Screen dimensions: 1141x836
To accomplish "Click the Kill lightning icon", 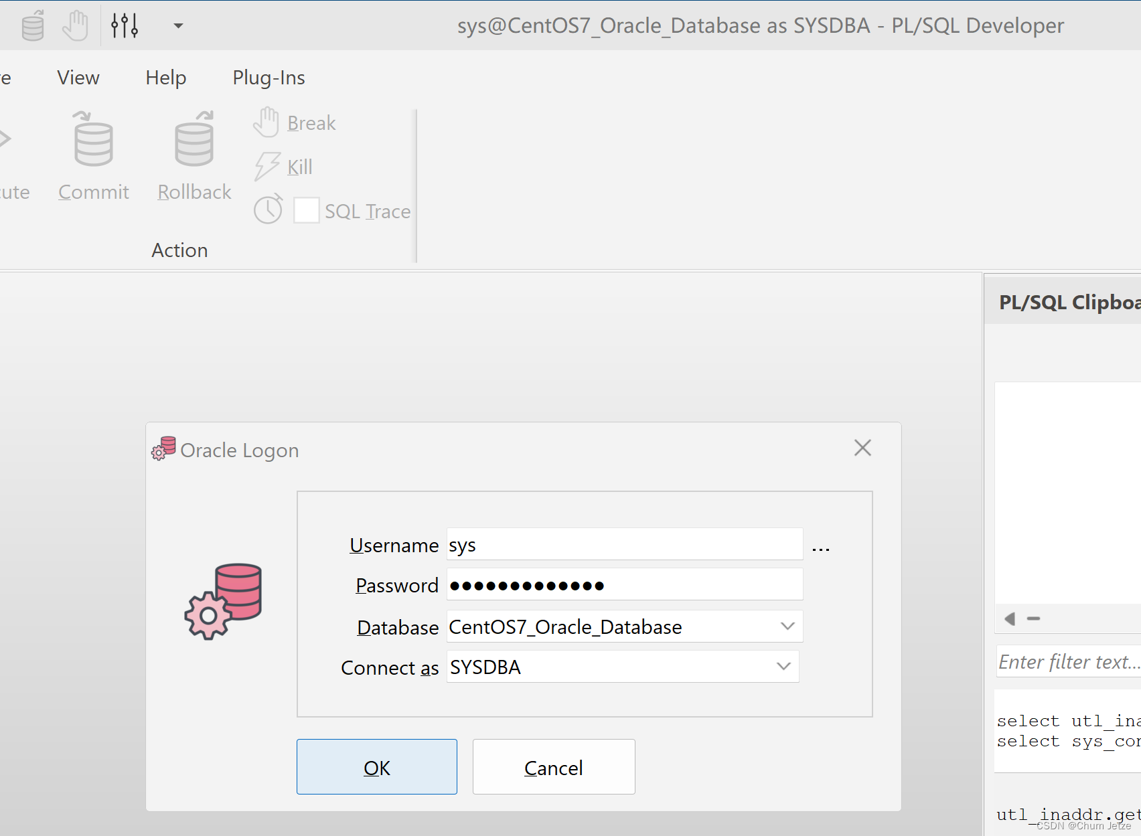I will (x=267, y=166).
